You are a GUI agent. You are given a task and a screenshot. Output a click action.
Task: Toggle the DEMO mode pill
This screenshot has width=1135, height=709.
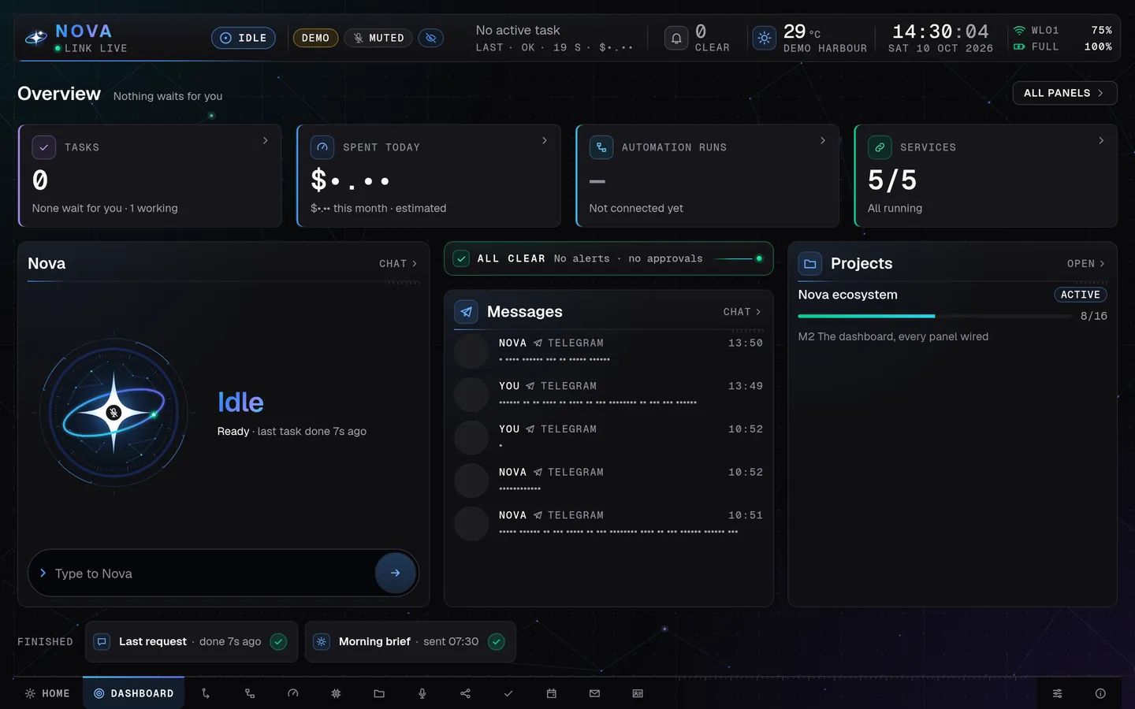(x=315, y=38)
